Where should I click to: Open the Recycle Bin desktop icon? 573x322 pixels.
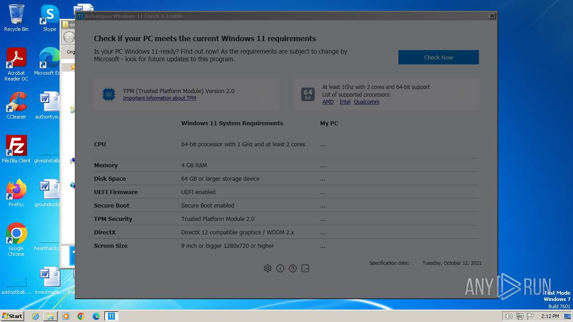click(x=16, y=18)
